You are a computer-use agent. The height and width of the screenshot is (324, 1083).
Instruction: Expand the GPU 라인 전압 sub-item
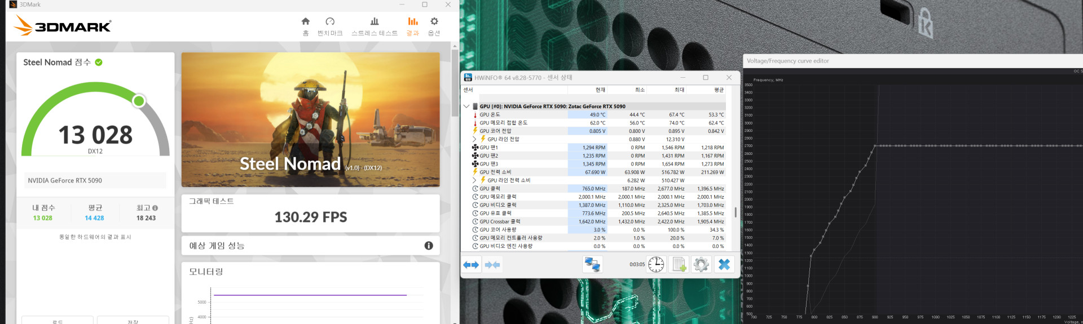pyautogui.click(x=474, y=139)
